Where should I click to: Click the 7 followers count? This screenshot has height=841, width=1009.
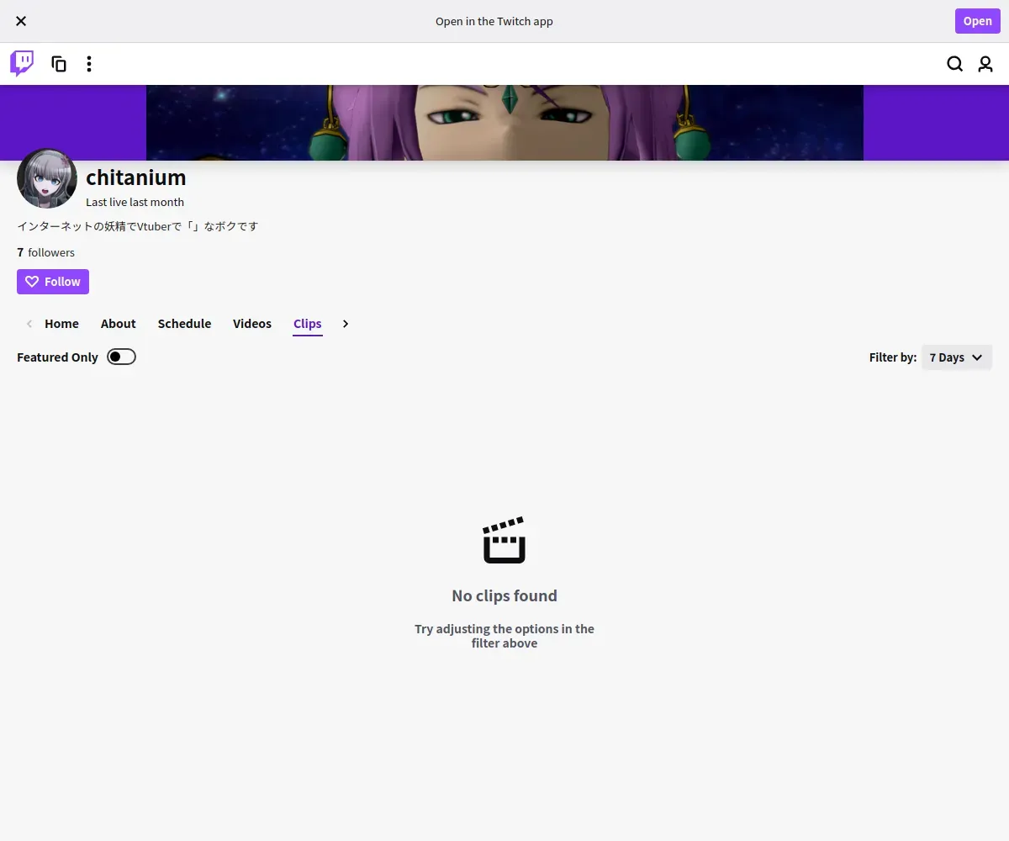coord(46,252)
